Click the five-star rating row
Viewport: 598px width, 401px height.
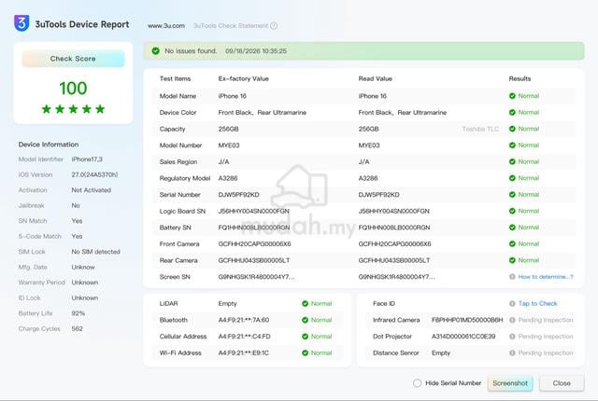point(73,109)
